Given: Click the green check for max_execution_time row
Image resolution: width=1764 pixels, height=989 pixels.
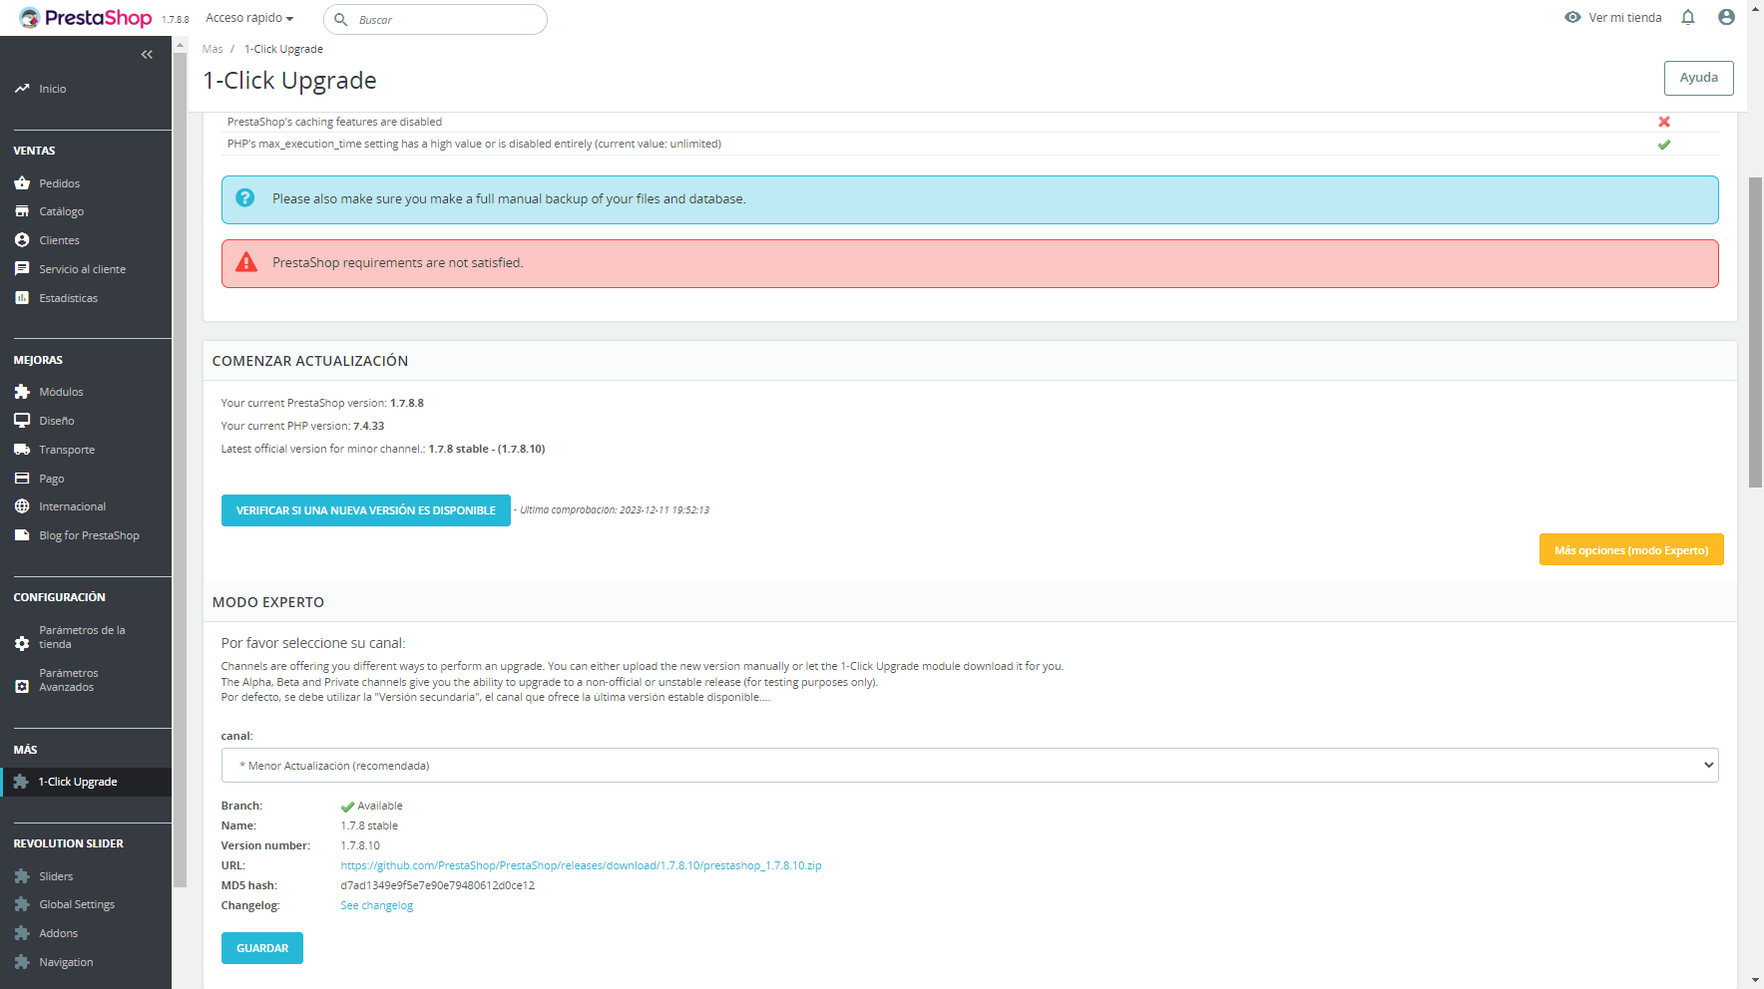Looking at the screenshot, I should (x=1664, y=145).
